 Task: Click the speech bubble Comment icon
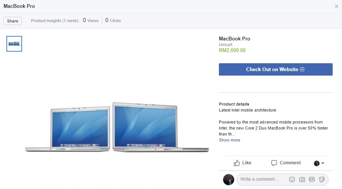pos(274,163)
